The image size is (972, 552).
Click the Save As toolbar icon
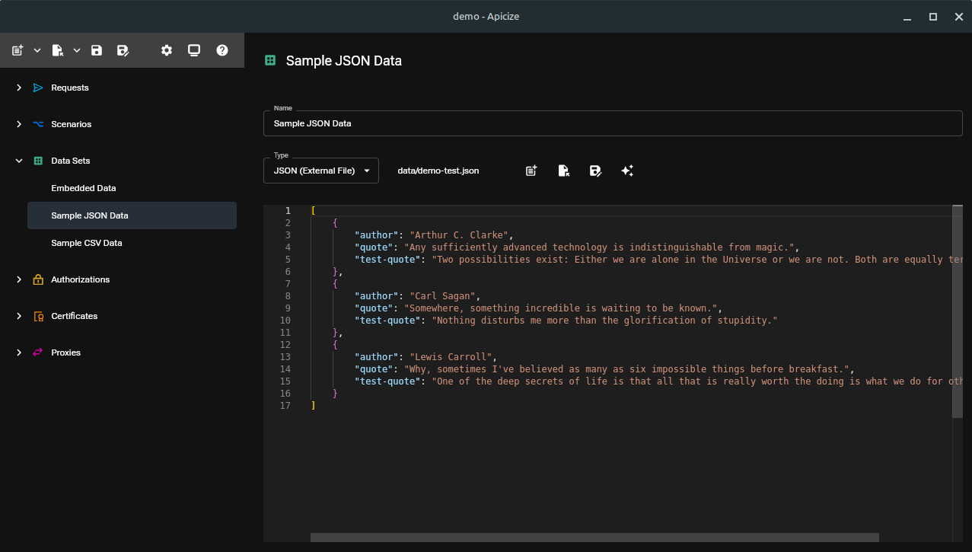pyautogui.click(x=123, y=50)
